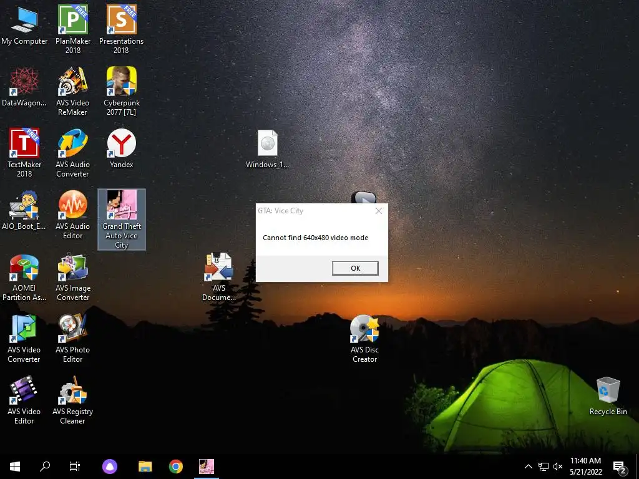Viewport: 639px width, 479px height.
Task: Select the AVS Disc Creator shortcut
Action: pos(364,339)
